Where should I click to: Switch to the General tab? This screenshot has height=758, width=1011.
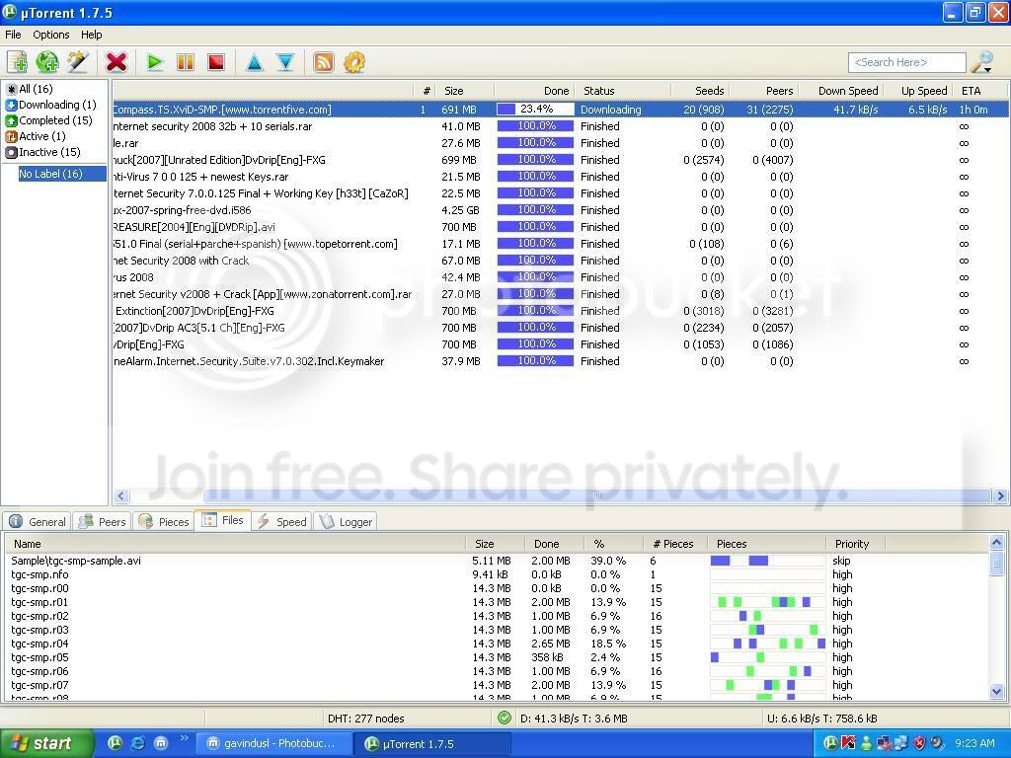coord(39,521)
